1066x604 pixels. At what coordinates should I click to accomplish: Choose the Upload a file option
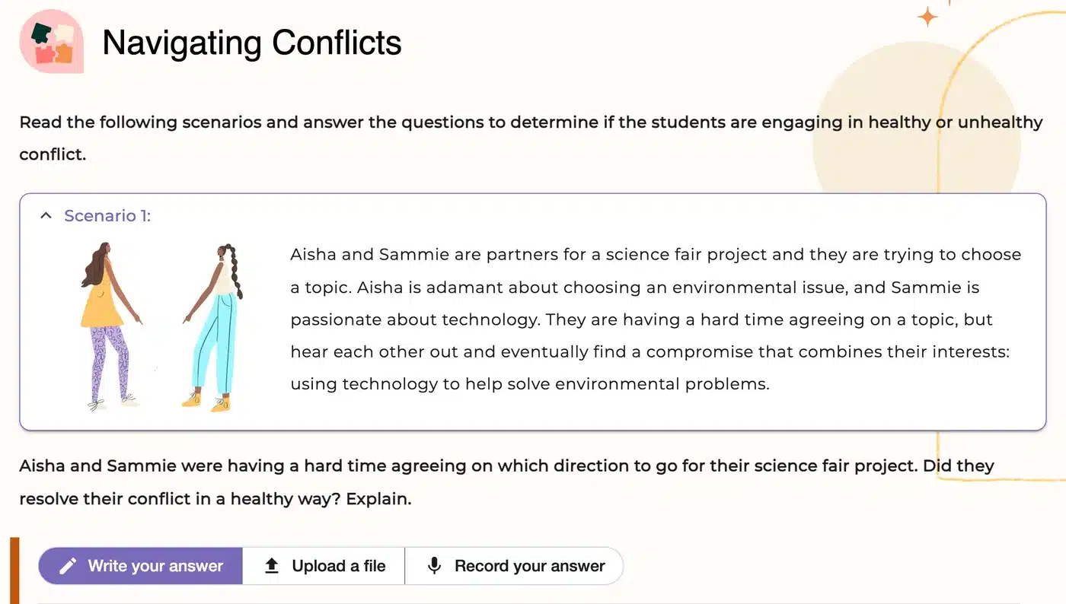pyautogui.click(x=324, y=566)
